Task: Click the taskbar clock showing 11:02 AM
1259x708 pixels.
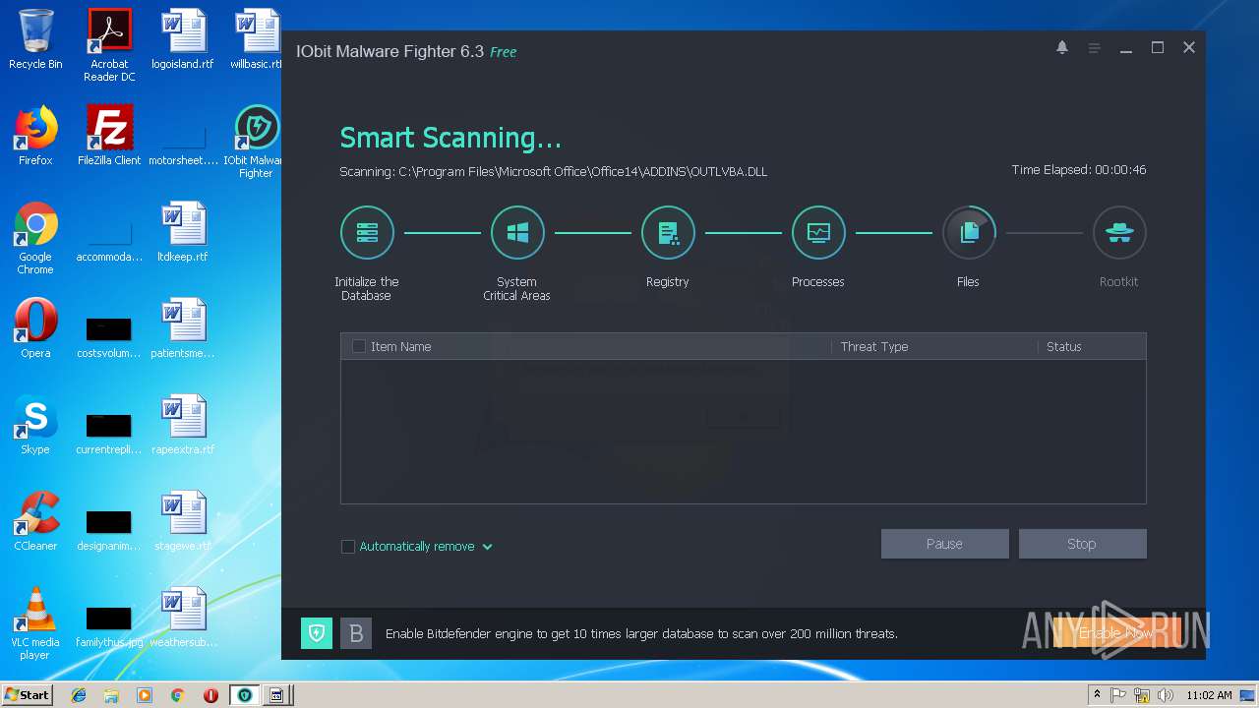Action: coord(1209,695)
